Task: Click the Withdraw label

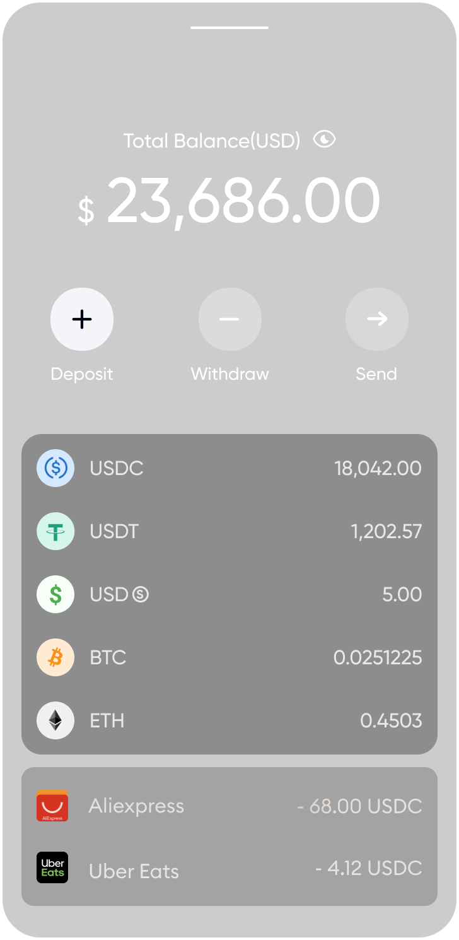Action: click(x=229, y=374)
